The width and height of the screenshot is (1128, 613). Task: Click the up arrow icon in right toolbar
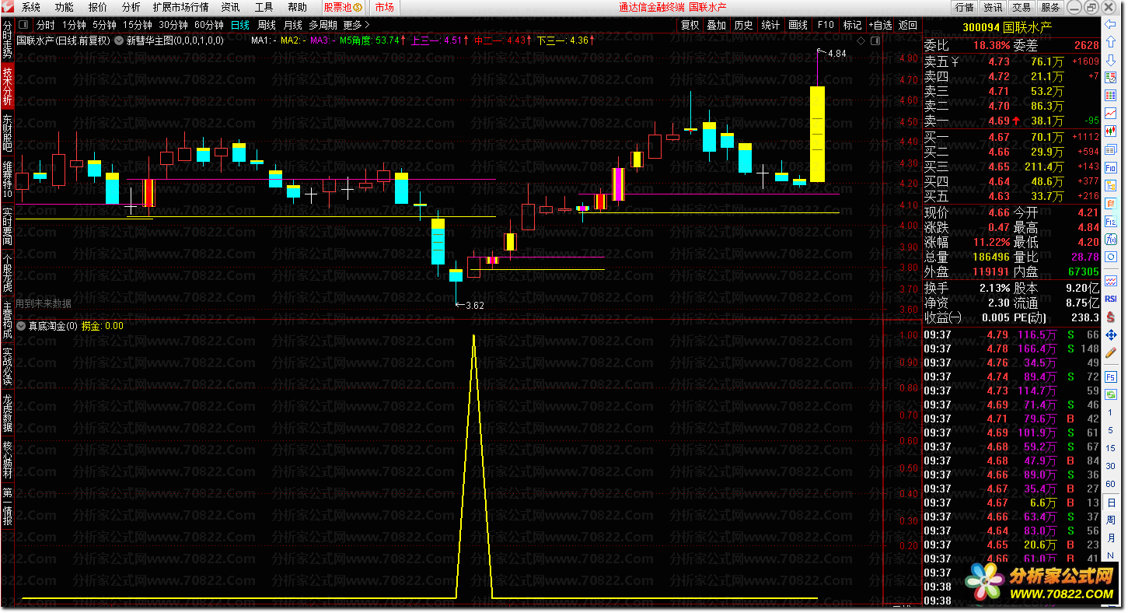(x=1111, y=42)
